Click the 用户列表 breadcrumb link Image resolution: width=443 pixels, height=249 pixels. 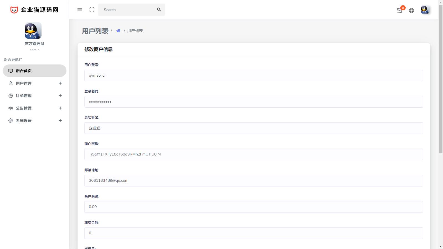tap(135, 31)
